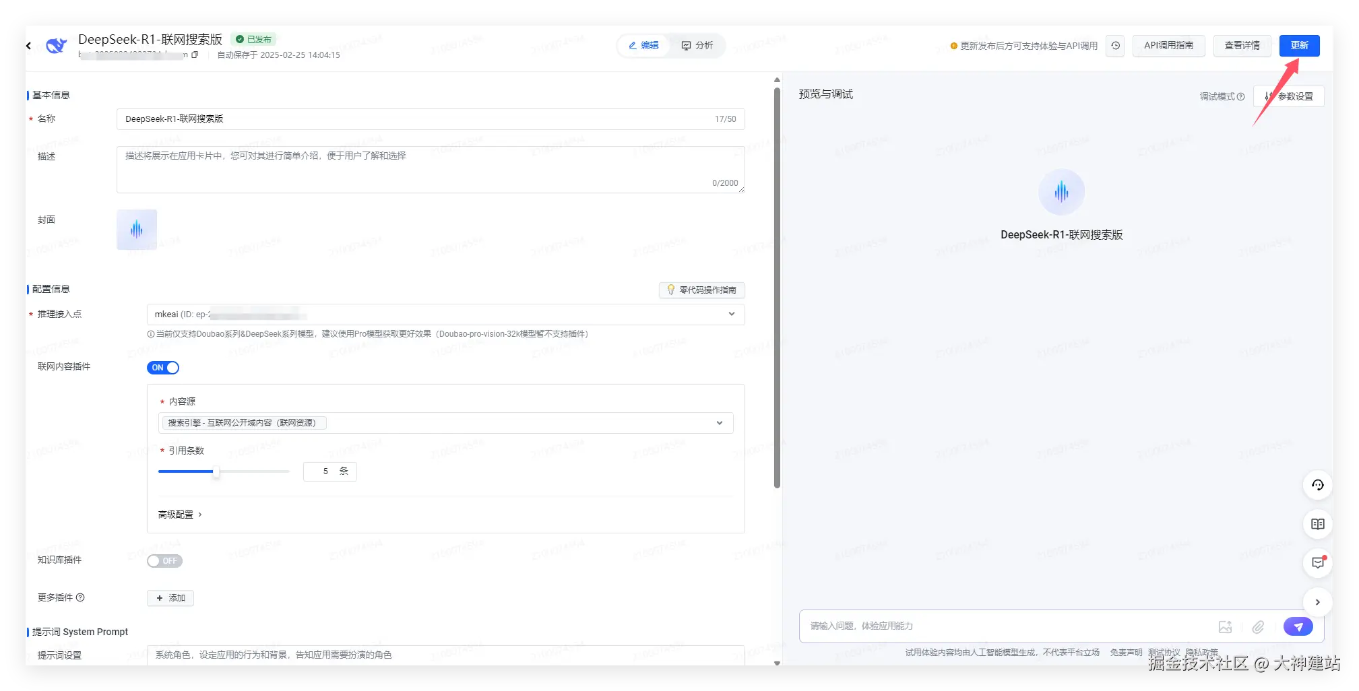The width and height of the screenshot is (1359, 691).
Task: Turn off the 联网内容插件 switch
Action: pos(163,368)
